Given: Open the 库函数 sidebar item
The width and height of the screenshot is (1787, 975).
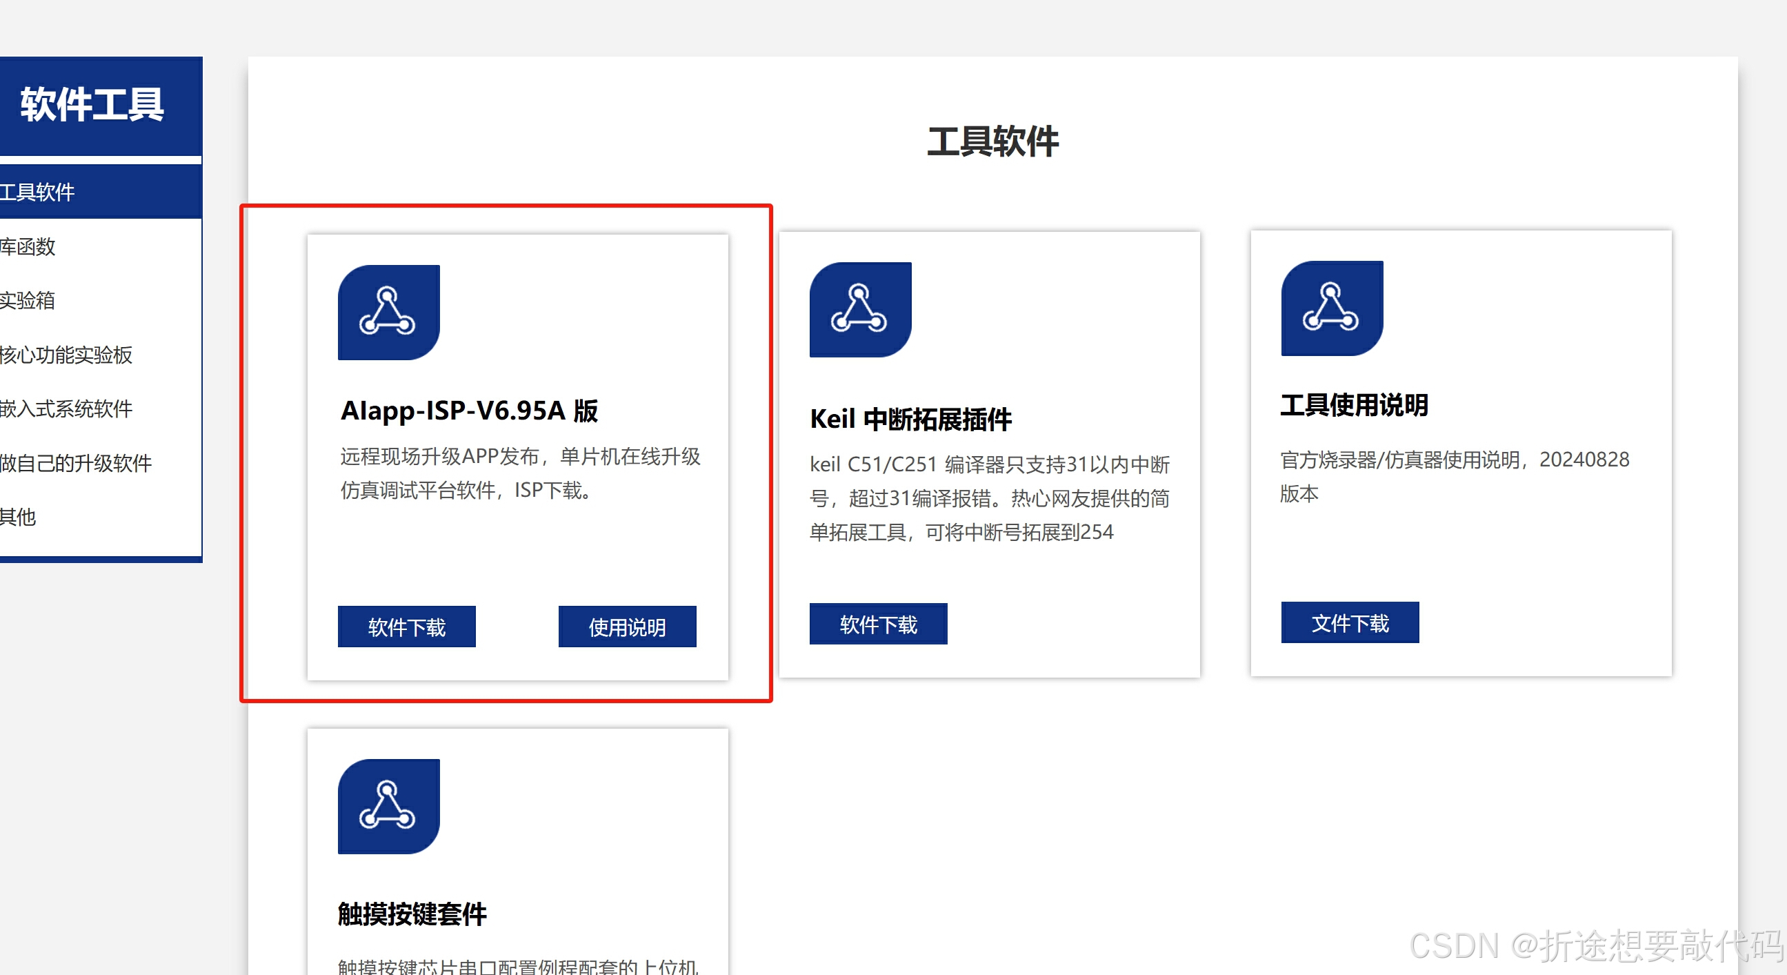Looking at the screenshot, I should [x=28, y=246].
